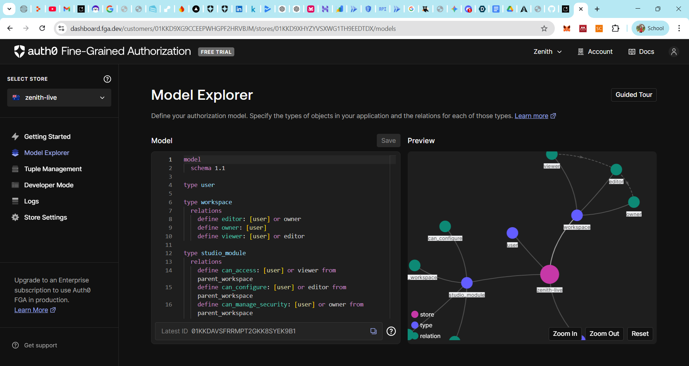The height and width of the screenshot is (366, 689).
Task: Follow the Enterprise Learn More link
Action: click(35, 310)
